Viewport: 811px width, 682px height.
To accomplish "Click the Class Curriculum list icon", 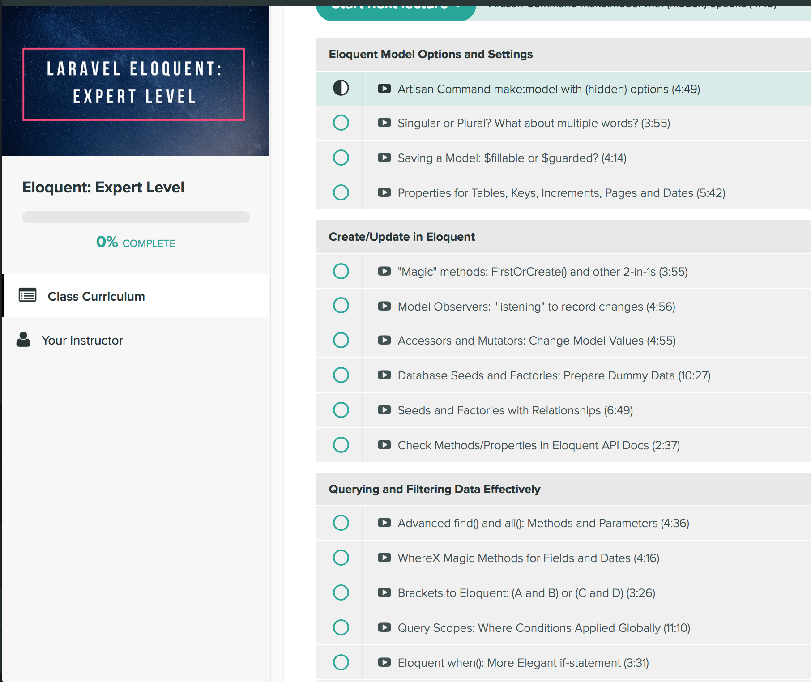I will (x=27, y=295).
